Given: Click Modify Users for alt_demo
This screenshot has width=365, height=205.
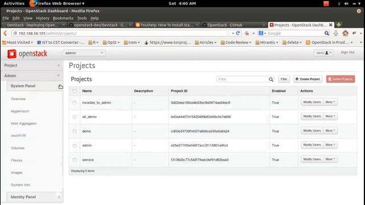Looking at the screenshot, I should click(312, 116).
